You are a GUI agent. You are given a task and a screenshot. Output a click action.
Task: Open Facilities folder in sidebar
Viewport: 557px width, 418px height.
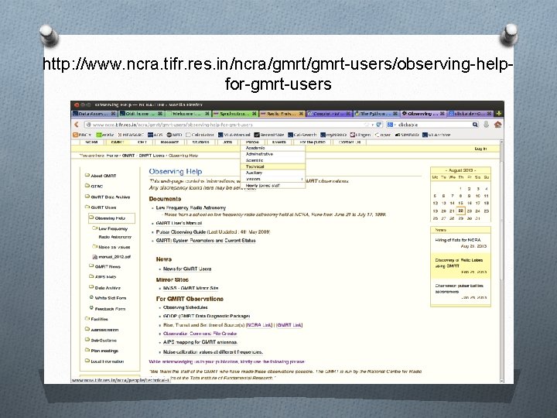(96, 319)
